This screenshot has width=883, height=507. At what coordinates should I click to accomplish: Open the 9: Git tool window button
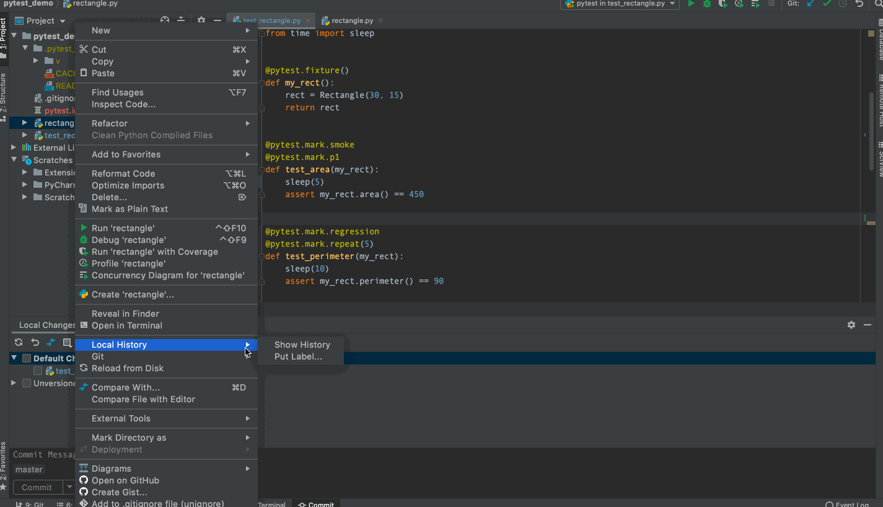coord(29,504)
